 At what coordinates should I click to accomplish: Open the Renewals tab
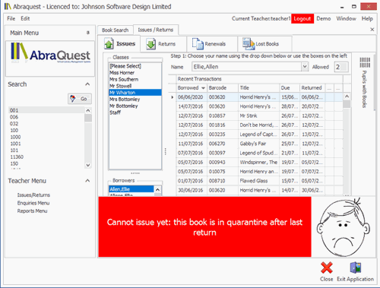pyautogui.click(x=209, y=44)
